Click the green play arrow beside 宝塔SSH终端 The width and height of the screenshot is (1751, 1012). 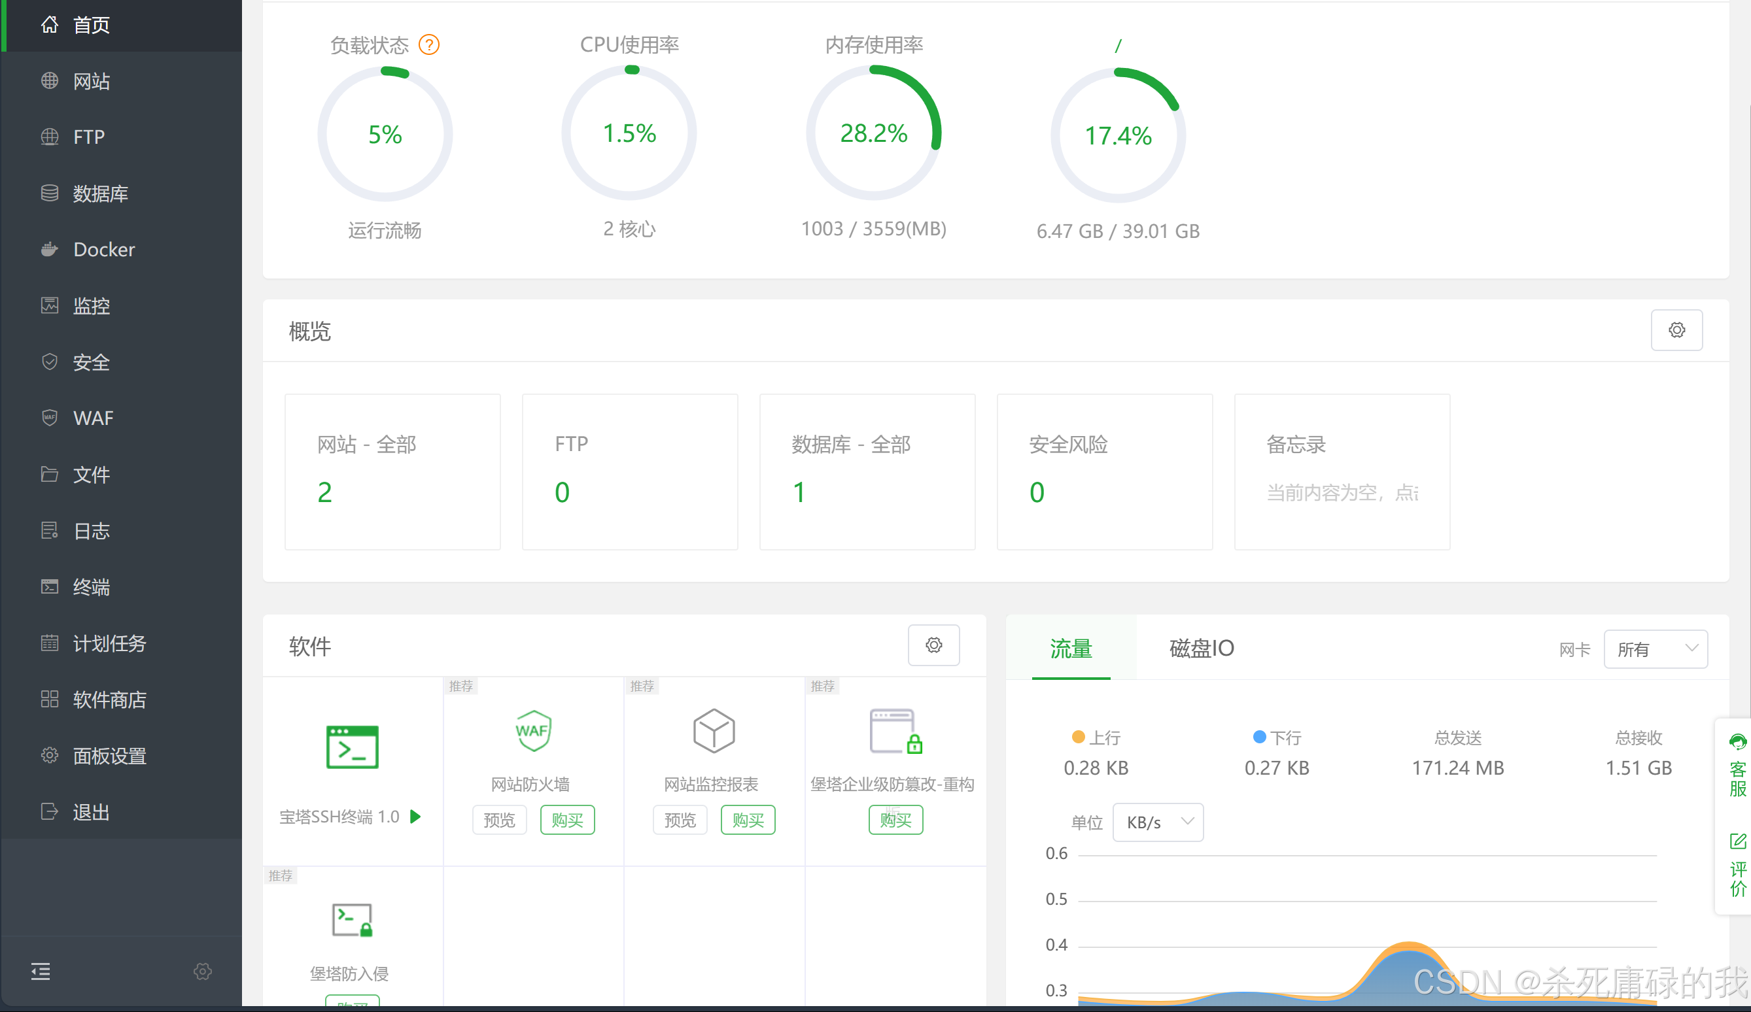point(415,816)
